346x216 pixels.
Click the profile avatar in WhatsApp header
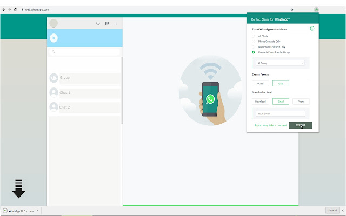(54, 23)
